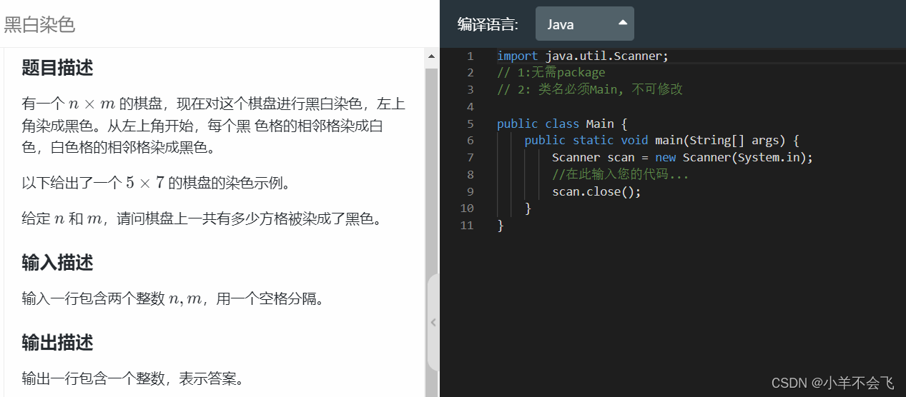
Task: Click the public class Main line
Action: click(x=561, y=124)
